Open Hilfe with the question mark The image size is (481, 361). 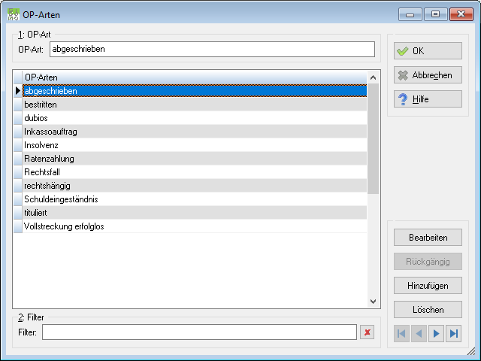[428, 99]
